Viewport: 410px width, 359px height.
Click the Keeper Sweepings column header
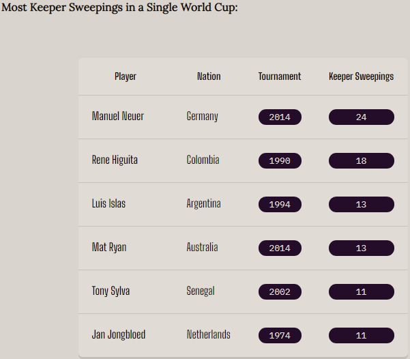coord(361,76)
